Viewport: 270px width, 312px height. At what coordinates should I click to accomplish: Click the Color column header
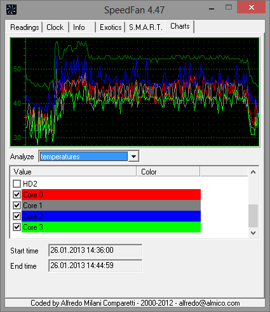point(168,172)
